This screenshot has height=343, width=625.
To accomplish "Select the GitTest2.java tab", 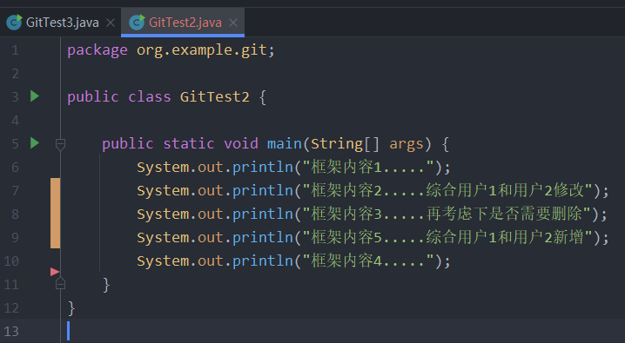I will 183,23.
